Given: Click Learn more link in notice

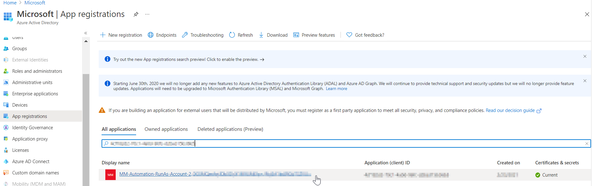Looking at the screenshot, I should pos(336,89).
